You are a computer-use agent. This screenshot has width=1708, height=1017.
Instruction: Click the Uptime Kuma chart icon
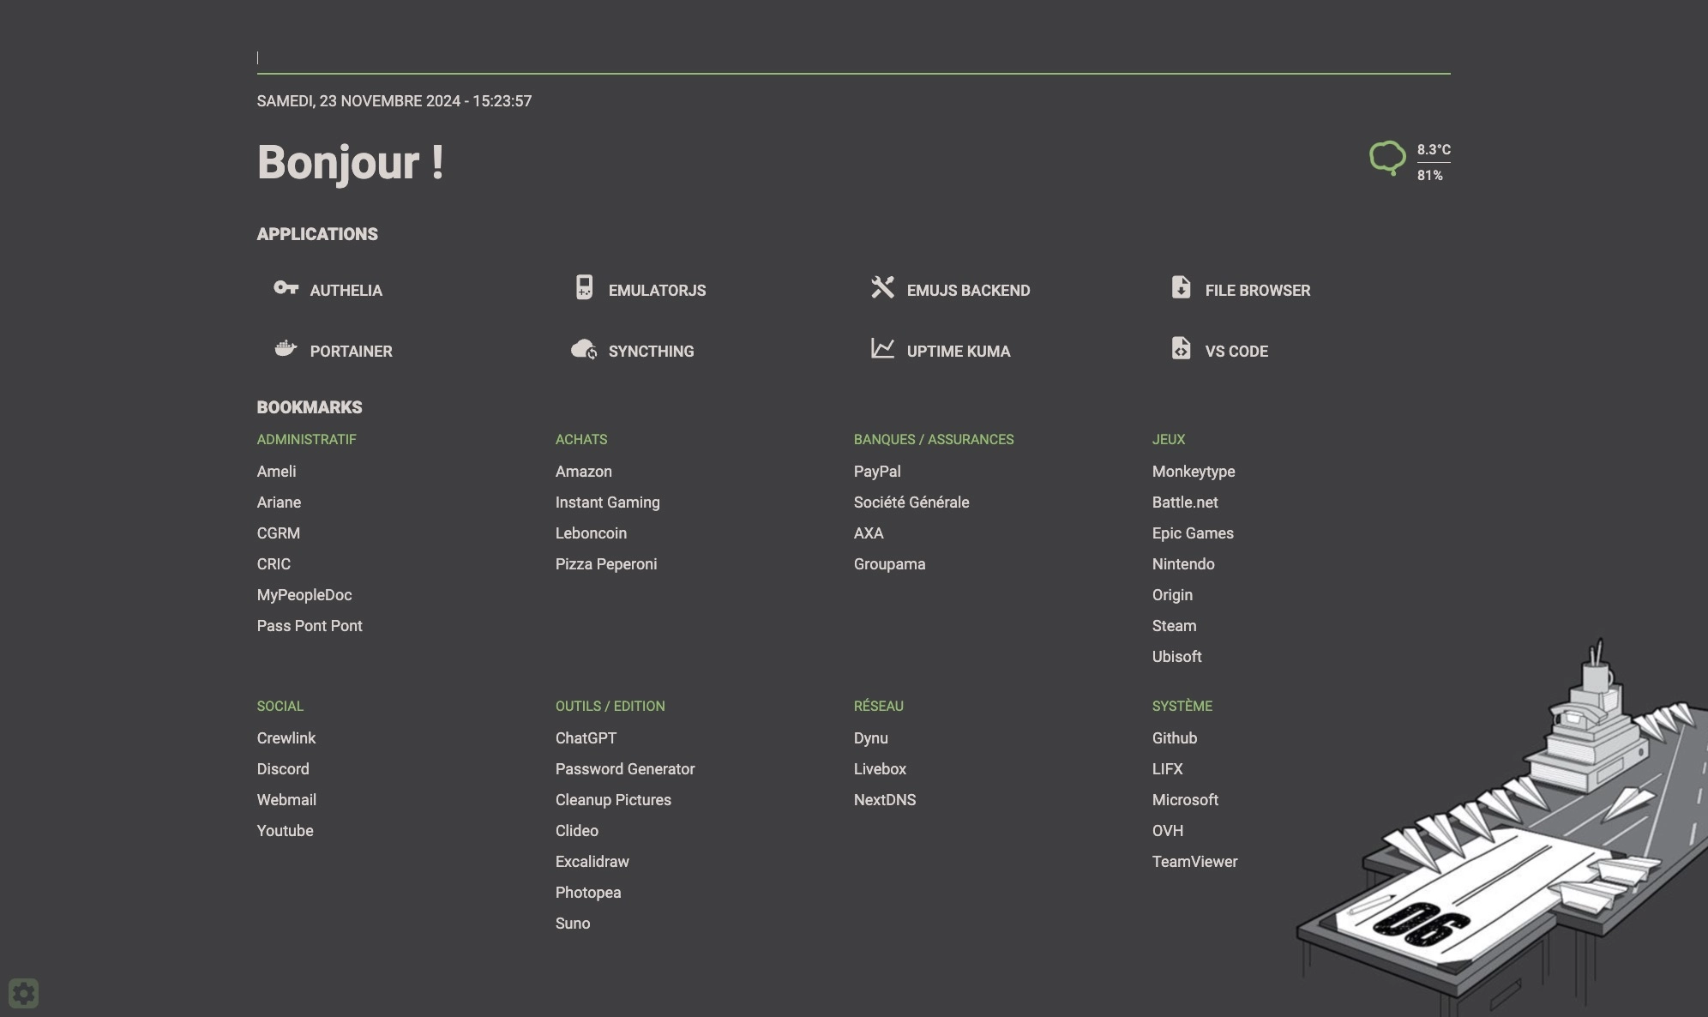coord(882,348)
